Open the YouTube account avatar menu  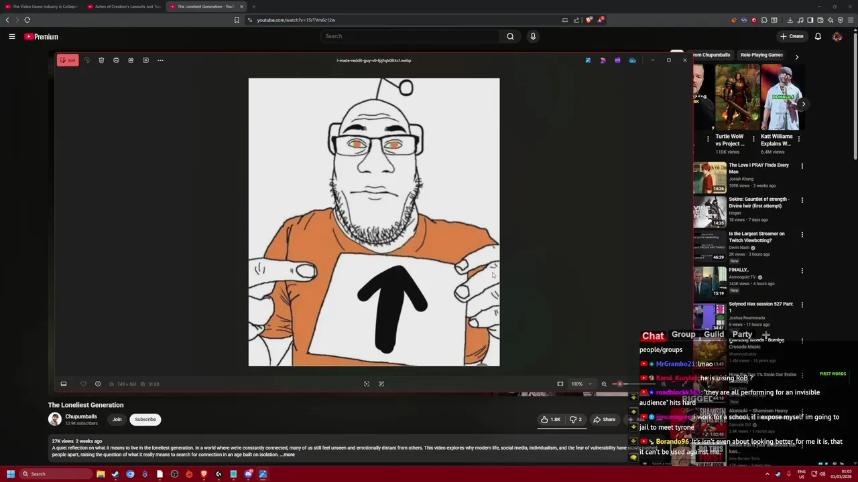[837, 36]
